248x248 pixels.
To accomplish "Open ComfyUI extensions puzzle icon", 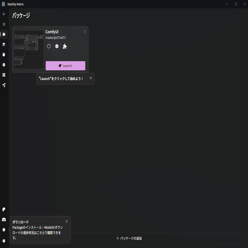I will point(65,46).
